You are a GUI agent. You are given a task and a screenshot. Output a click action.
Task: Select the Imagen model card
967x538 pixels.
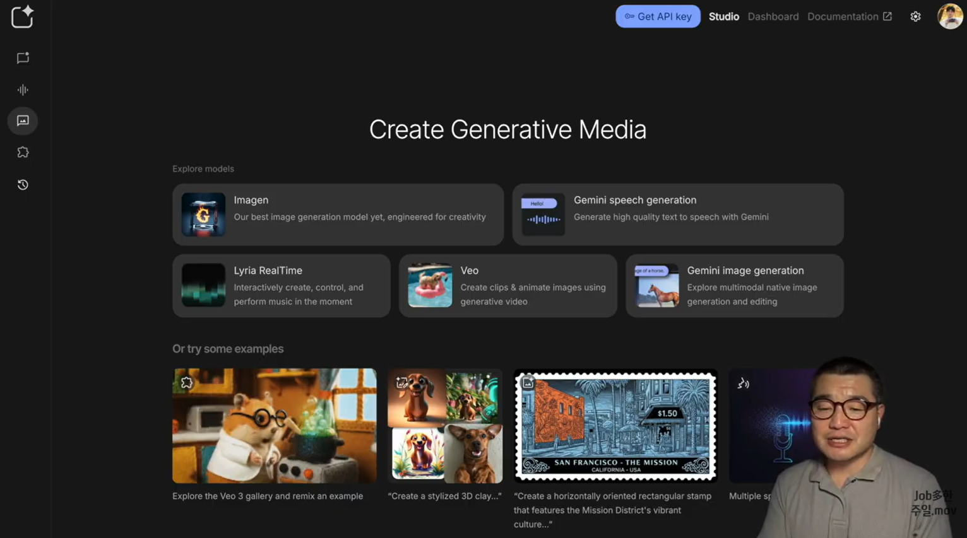click(338, 214)
